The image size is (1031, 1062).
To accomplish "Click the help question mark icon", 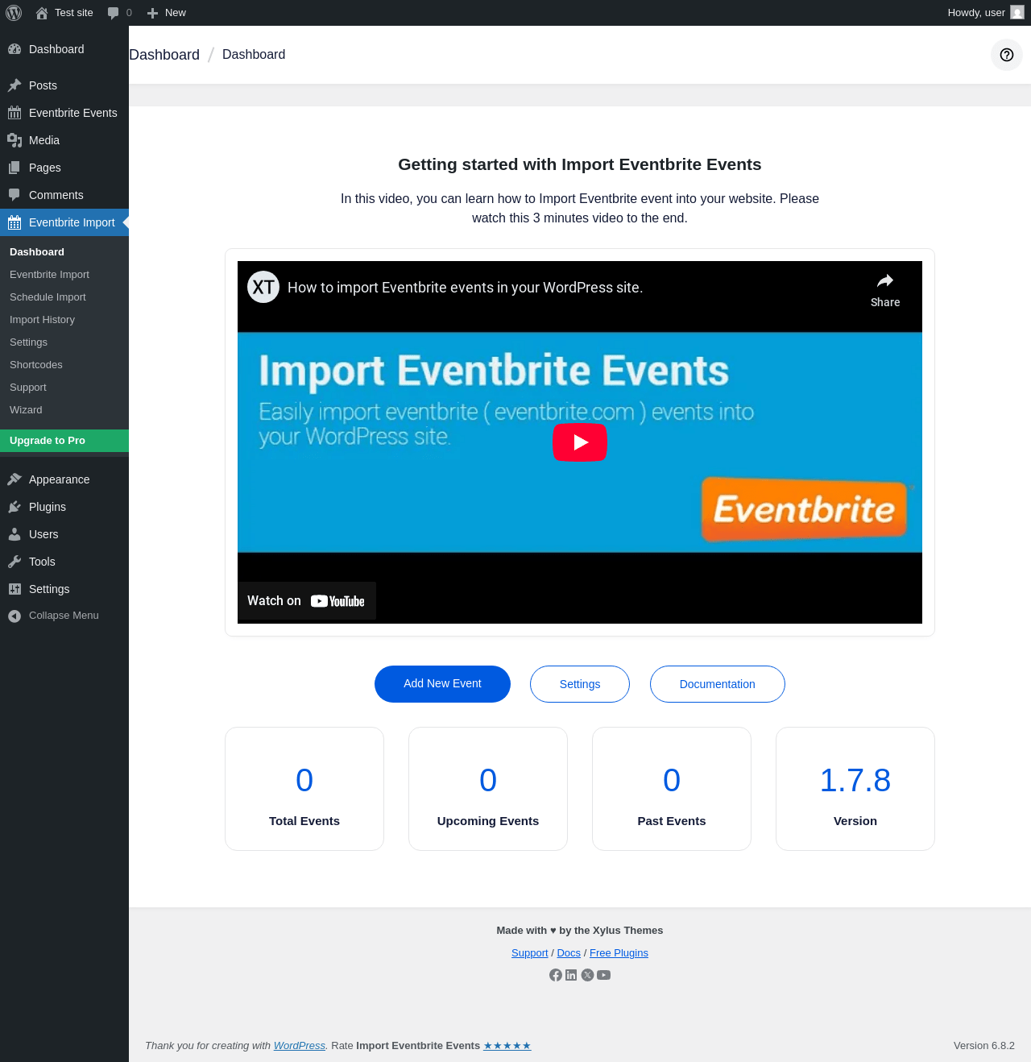I will [x=1007, y=55].
